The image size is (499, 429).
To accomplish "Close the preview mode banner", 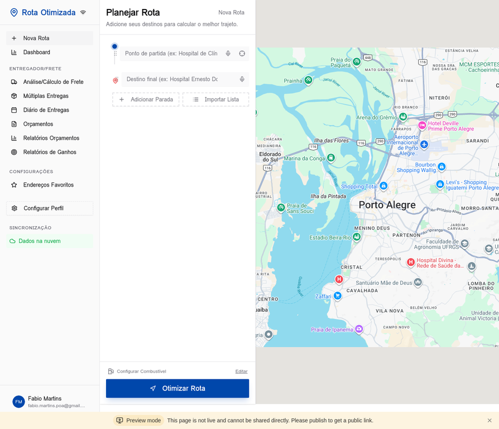I will click(x=490, y=421).
